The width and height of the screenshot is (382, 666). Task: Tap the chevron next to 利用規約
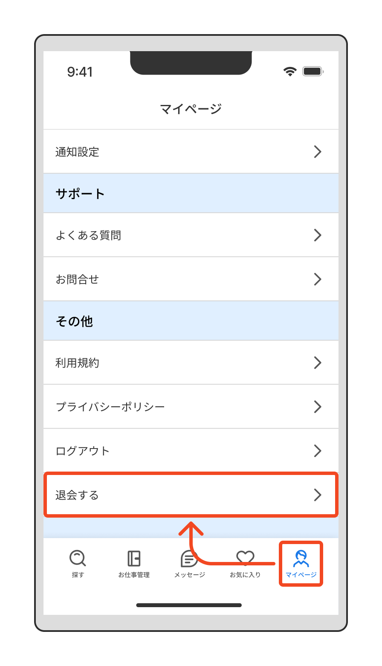(318, 362)
